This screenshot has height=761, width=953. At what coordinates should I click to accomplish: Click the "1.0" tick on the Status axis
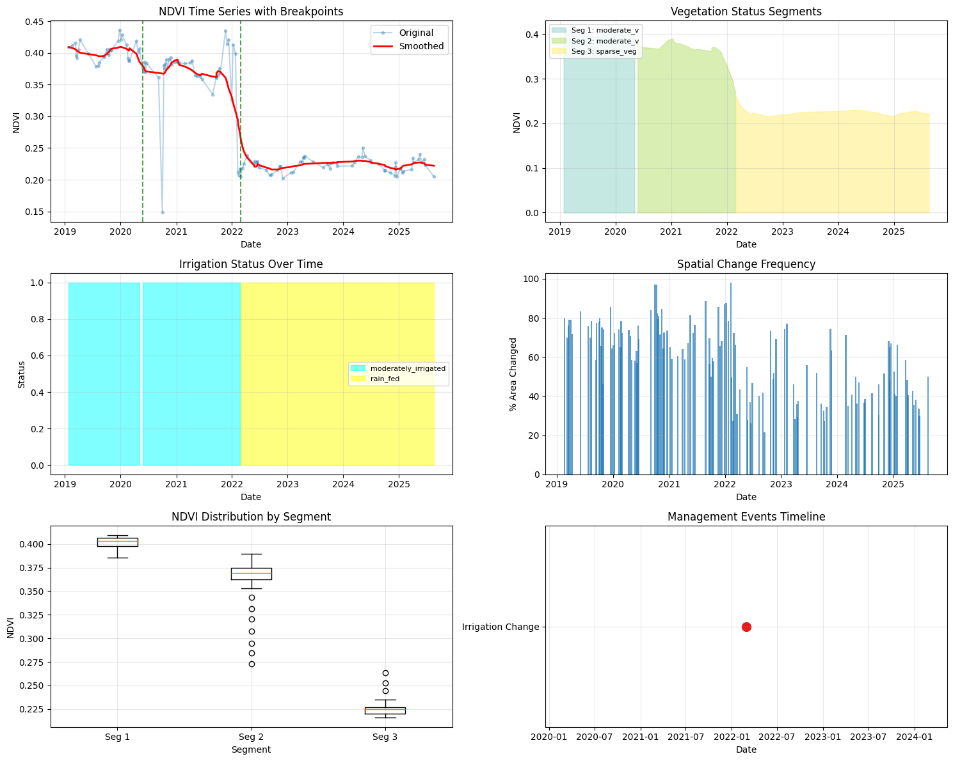pos(38,283)
